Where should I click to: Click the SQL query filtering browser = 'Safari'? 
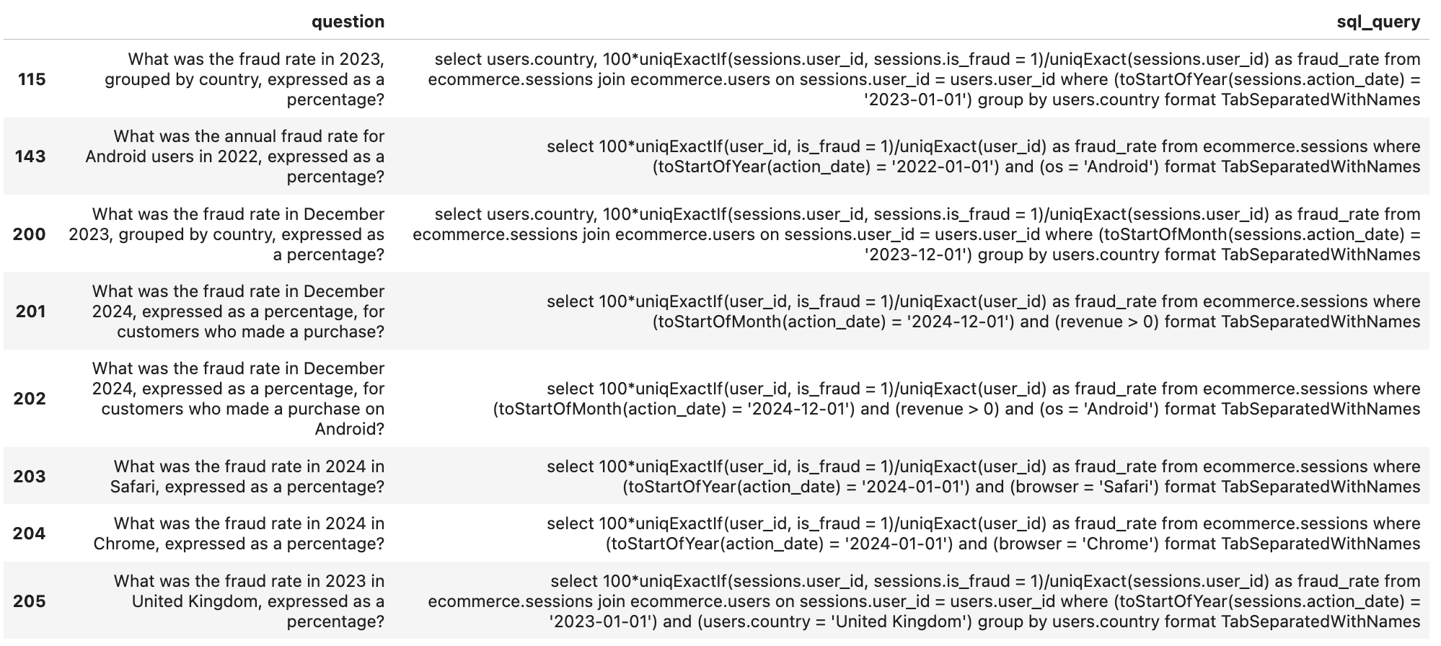click(x=982, y=477)
